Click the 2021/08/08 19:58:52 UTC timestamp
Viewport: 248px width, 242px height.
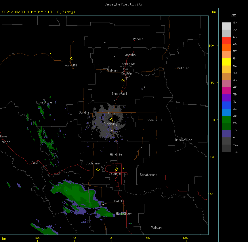(28, 12)
